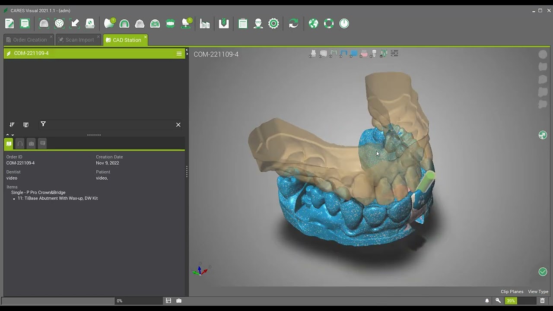Close the Scan Import tab

pos(99,37)
